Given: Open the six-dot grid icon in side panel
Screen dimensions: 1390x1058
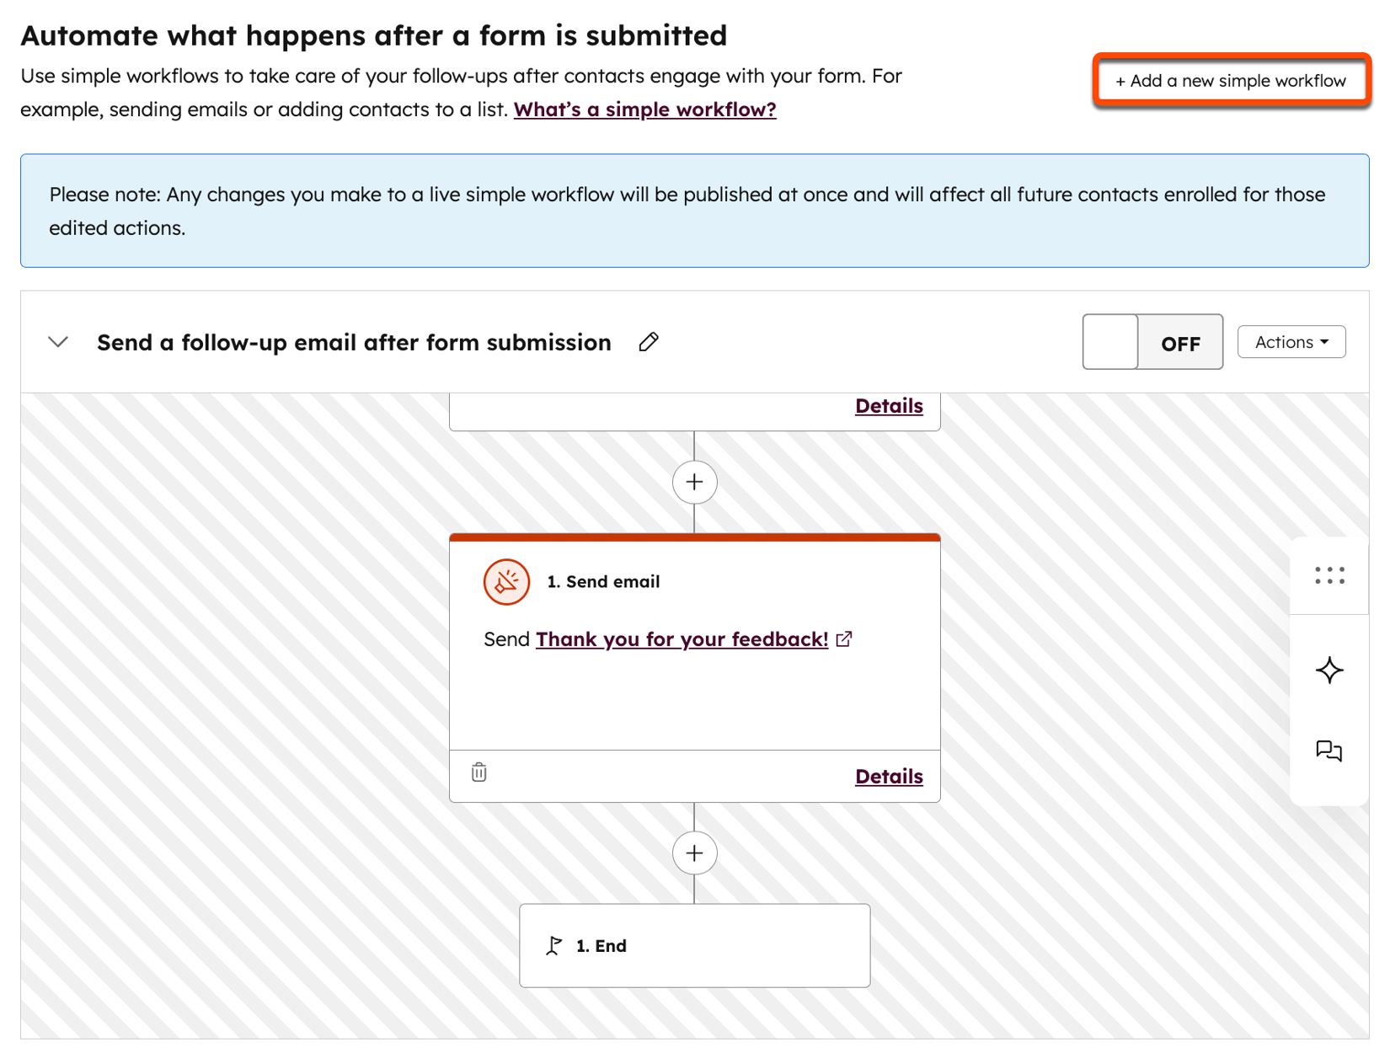Looking at the screenshot, I should (1329, 576).
